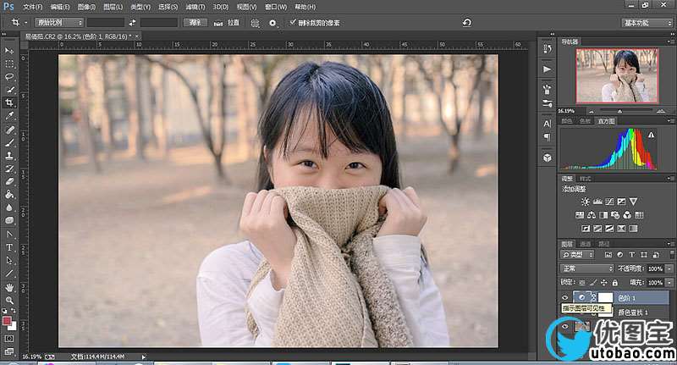Screen dimensions: 677x365
Task: Open the 正常 blend mode dropdown
Action: click(588, 268)
